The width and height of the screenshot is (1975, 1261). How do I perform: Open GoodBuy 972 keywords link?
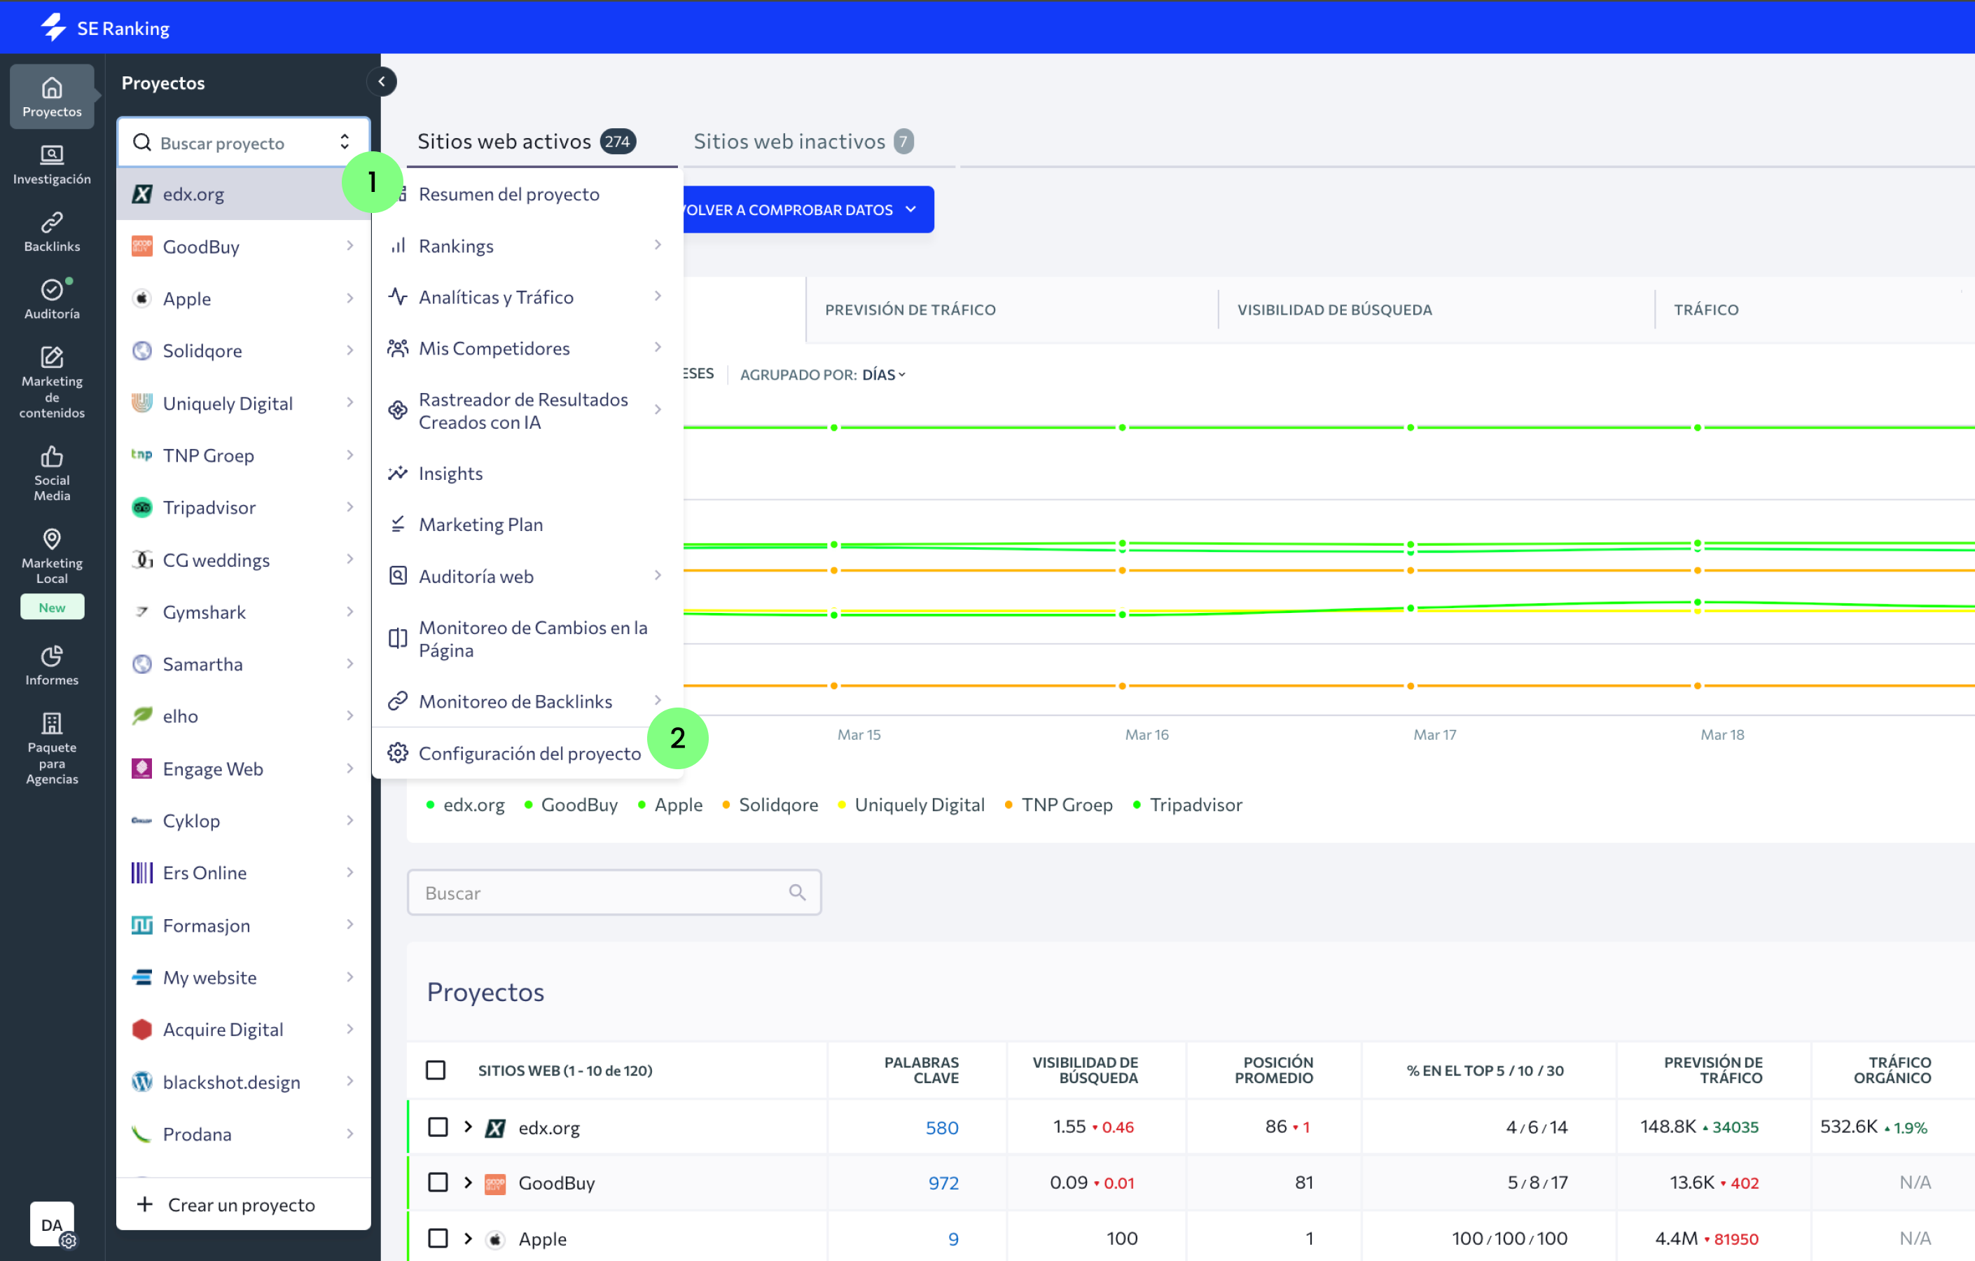point(943,1183)
